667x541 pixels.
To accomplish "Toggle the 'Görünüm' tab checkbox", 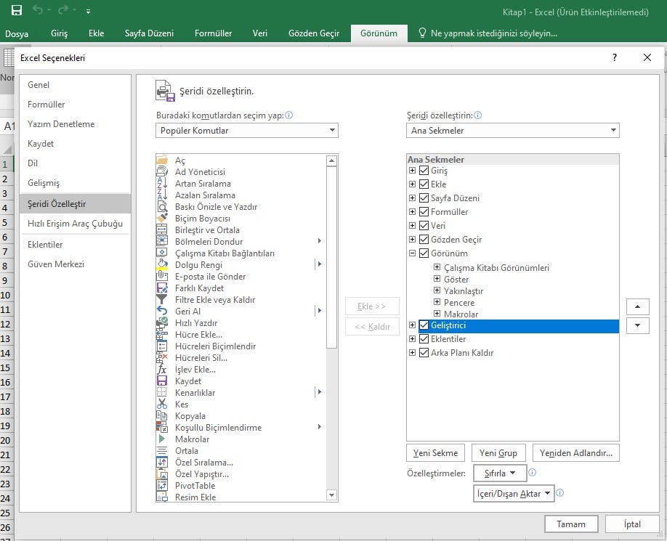I will [424, 253].
